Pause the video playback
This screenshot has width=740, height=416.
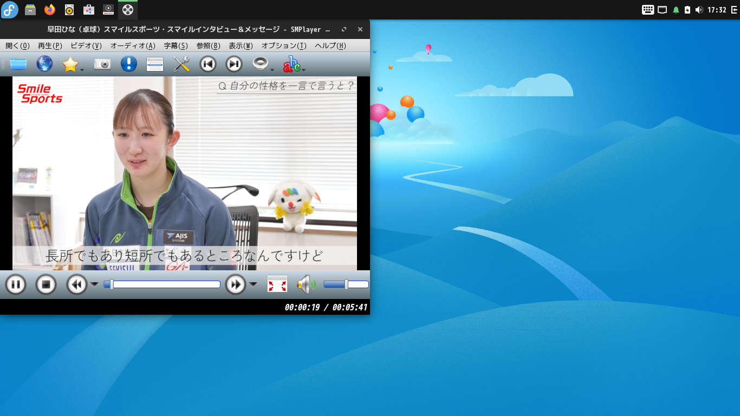(16, 284)
